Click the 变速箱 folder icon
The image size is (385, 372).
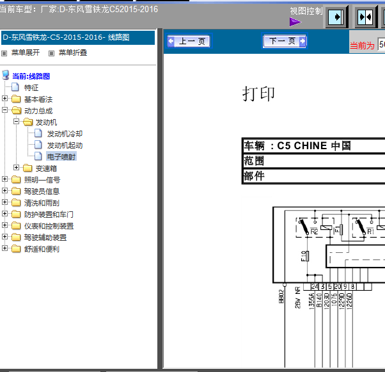pos(27,168)
